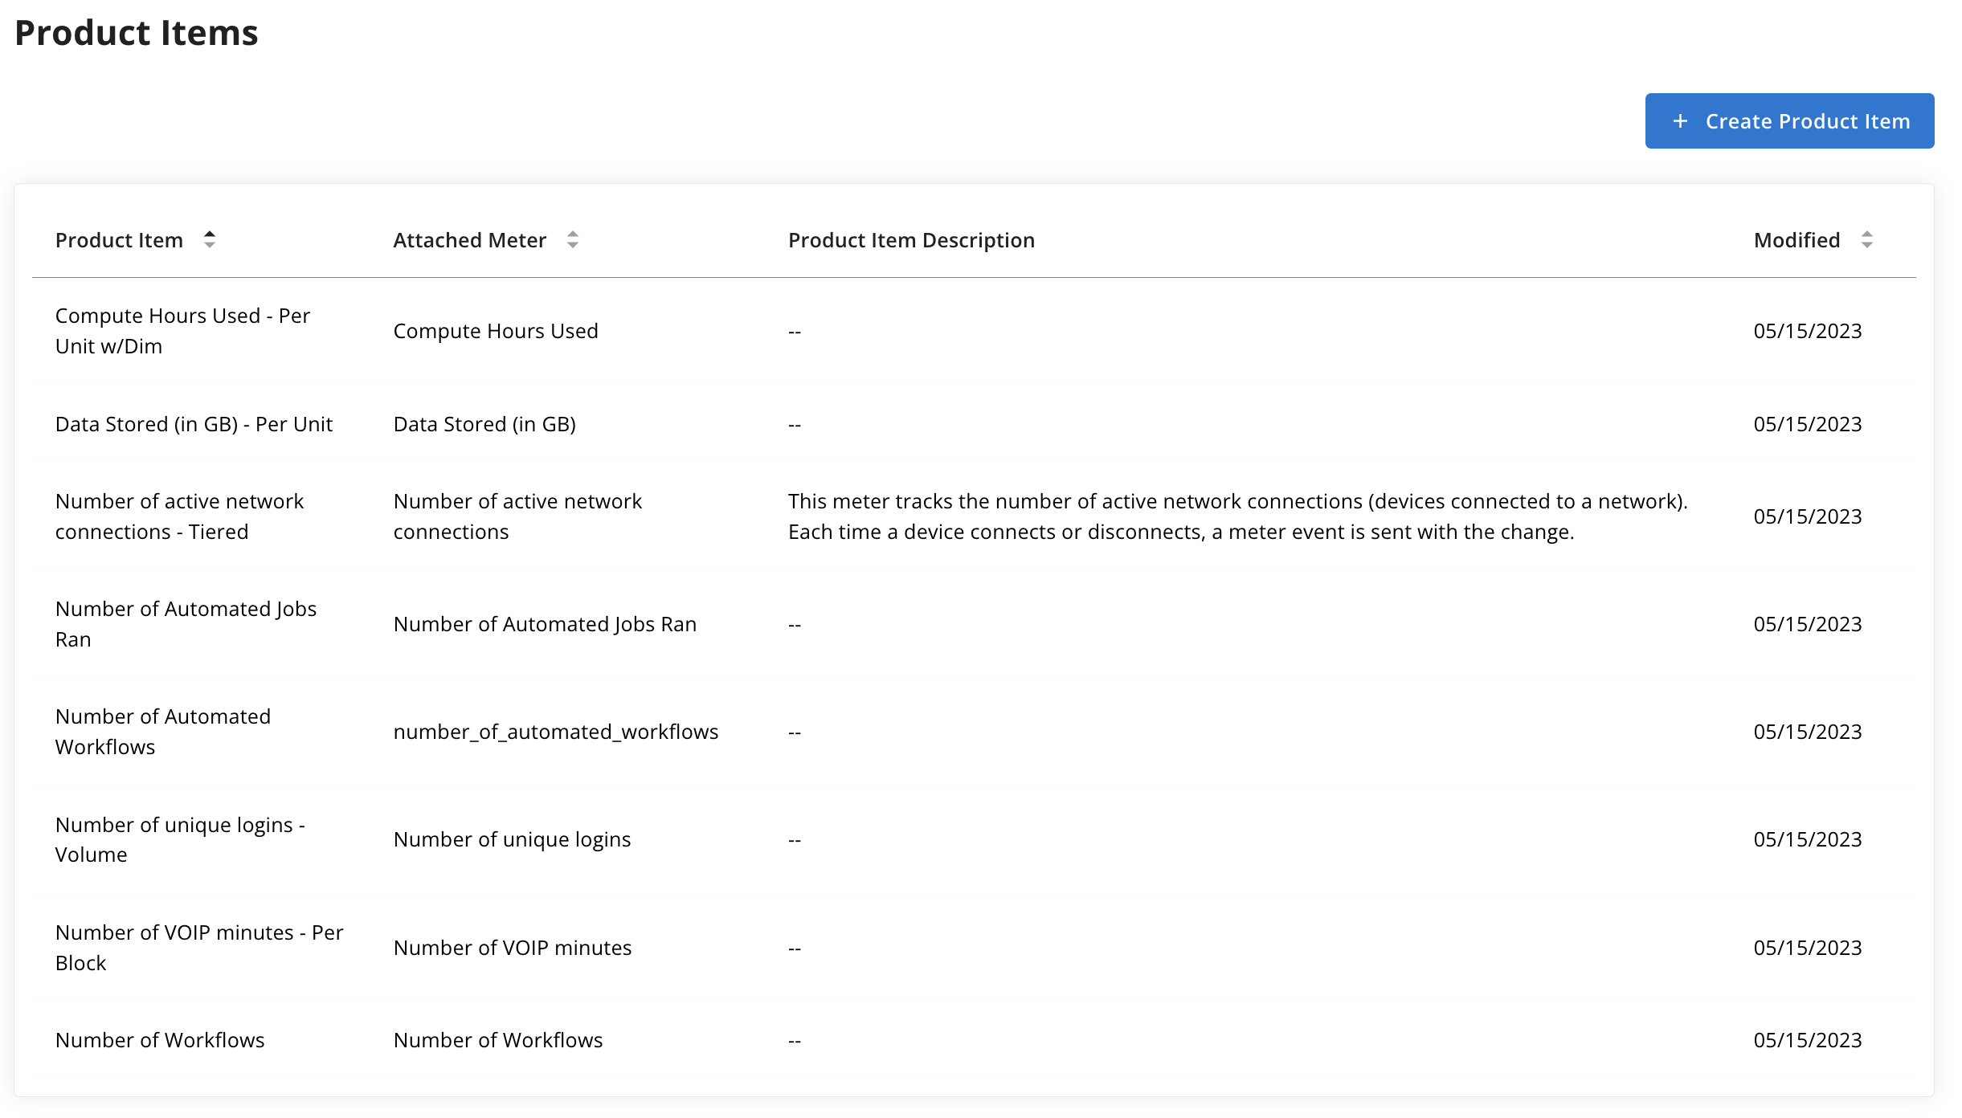Open Data Stored (in GB) - Per Unit
Viewport: 1962px width, 1118px height.
pos(194,424)
